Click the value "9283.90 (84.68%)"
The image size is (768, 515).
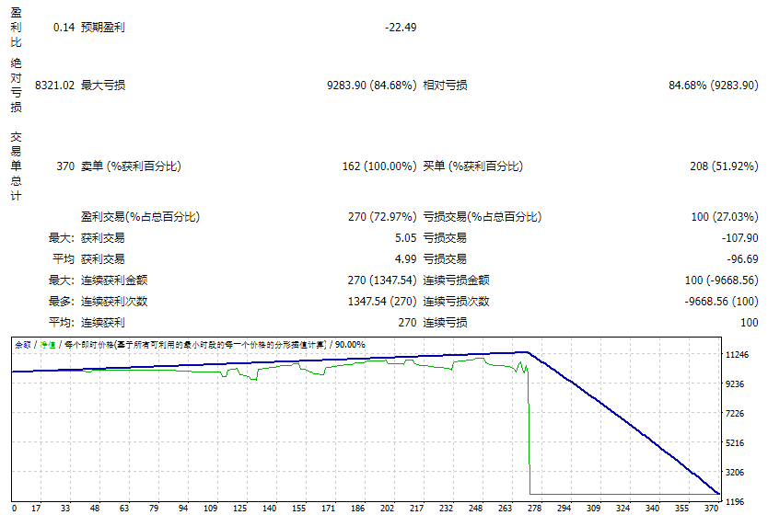point(372,86)
